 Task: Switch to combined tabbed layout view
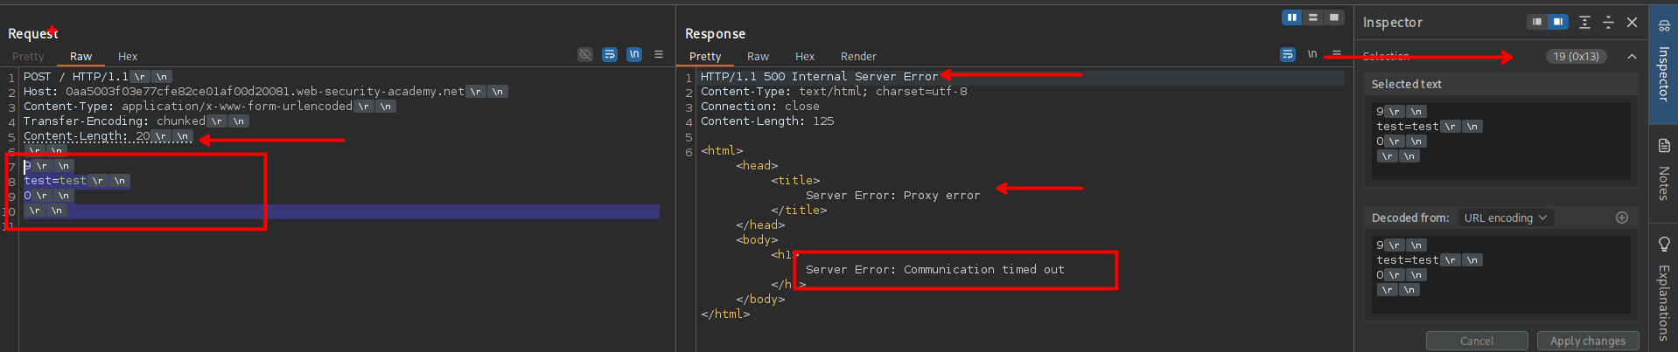click(1333, 17)
